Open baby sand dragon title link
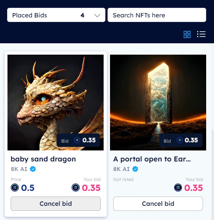This screenshot has height=220, width=214. pos(43,159)
